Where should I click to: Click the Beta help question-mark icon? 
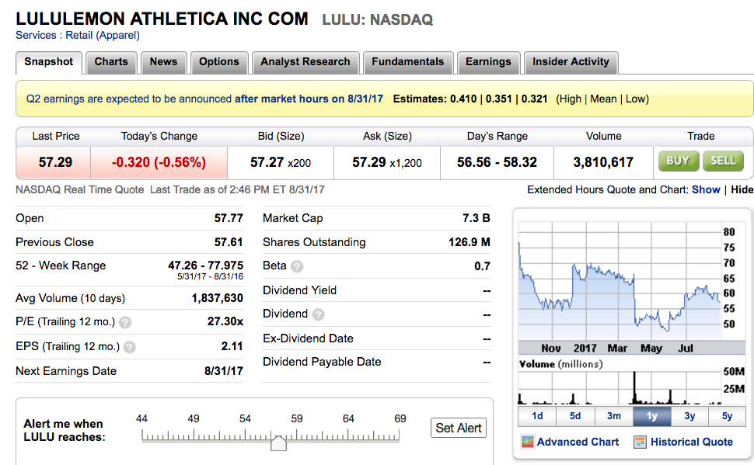(296, 266)
